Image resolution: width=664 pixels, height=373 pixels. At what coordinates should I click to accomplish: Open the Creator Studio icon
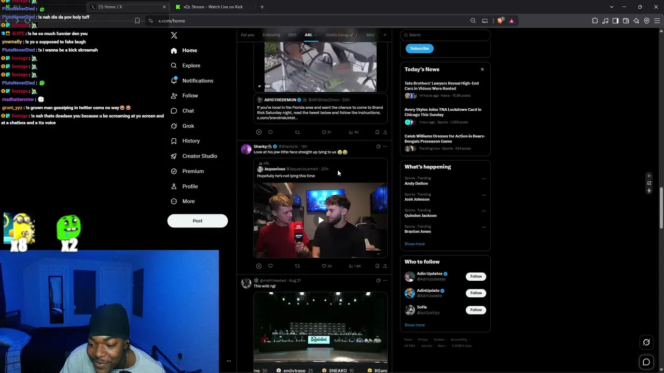[x=174, y=156]
